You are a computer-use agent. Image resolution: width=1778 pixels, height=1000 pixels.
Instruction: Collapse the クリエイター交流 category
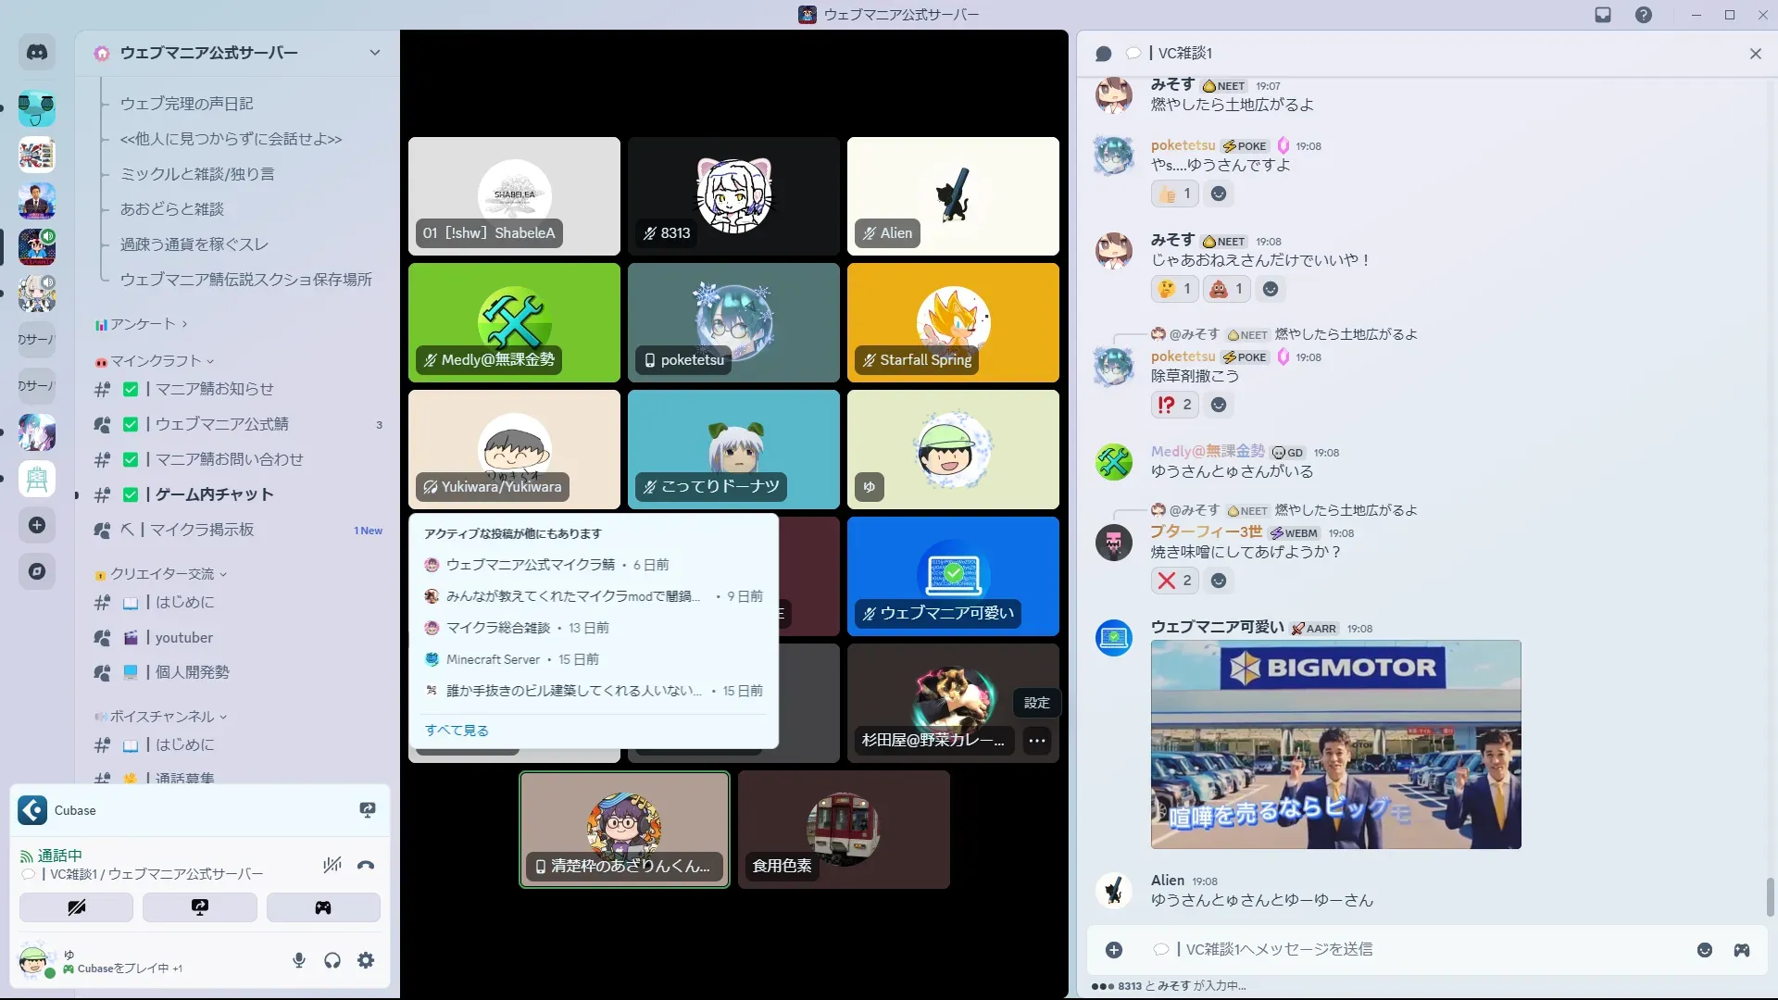162,574
